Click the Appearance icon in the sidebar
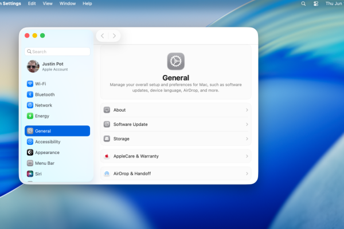Screen dimensions: 344x229 click(30, 152)
